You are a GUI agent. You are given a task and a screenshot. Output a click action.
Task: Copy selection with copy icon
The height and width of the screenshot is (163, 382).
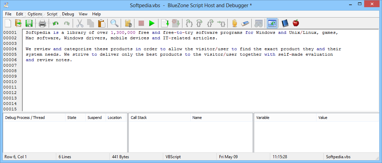[91, 23]
